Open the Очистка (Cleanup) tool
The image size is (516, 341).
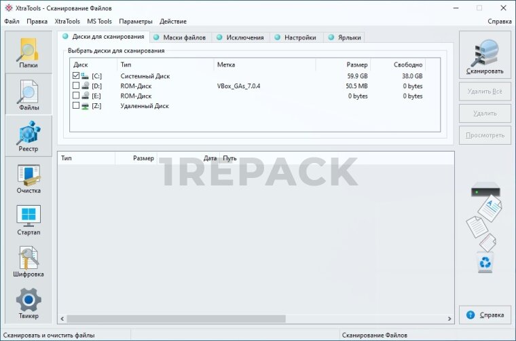tap(28, 179)
